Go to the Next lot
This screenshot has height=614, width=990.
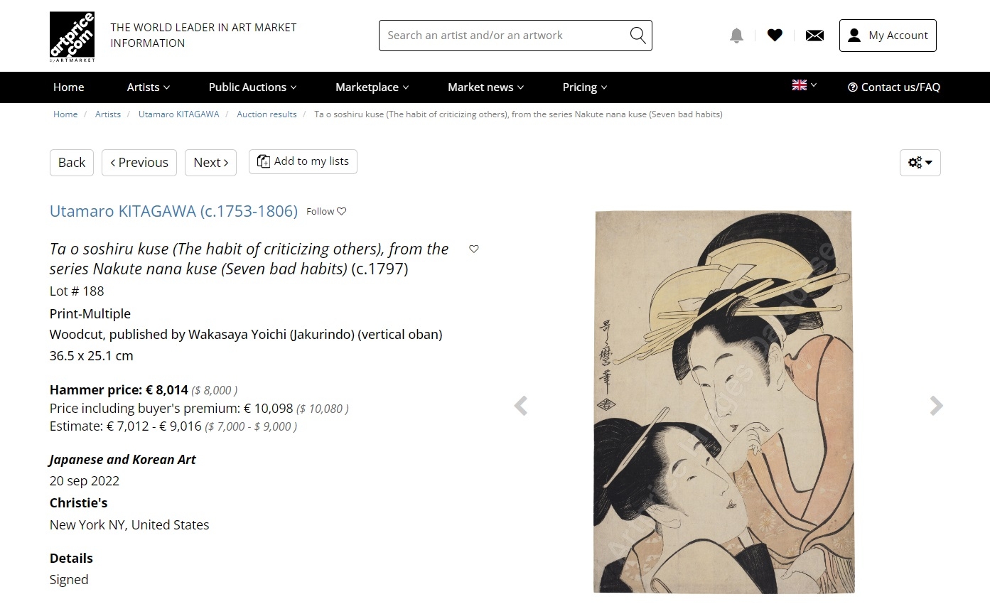210,162
